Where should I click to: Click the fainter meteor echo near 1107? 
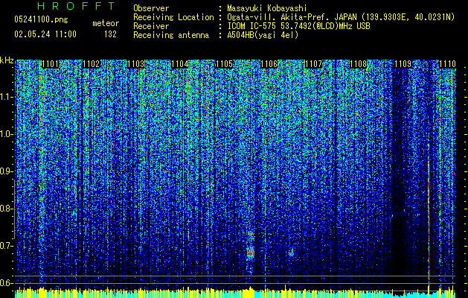(292, 253)
